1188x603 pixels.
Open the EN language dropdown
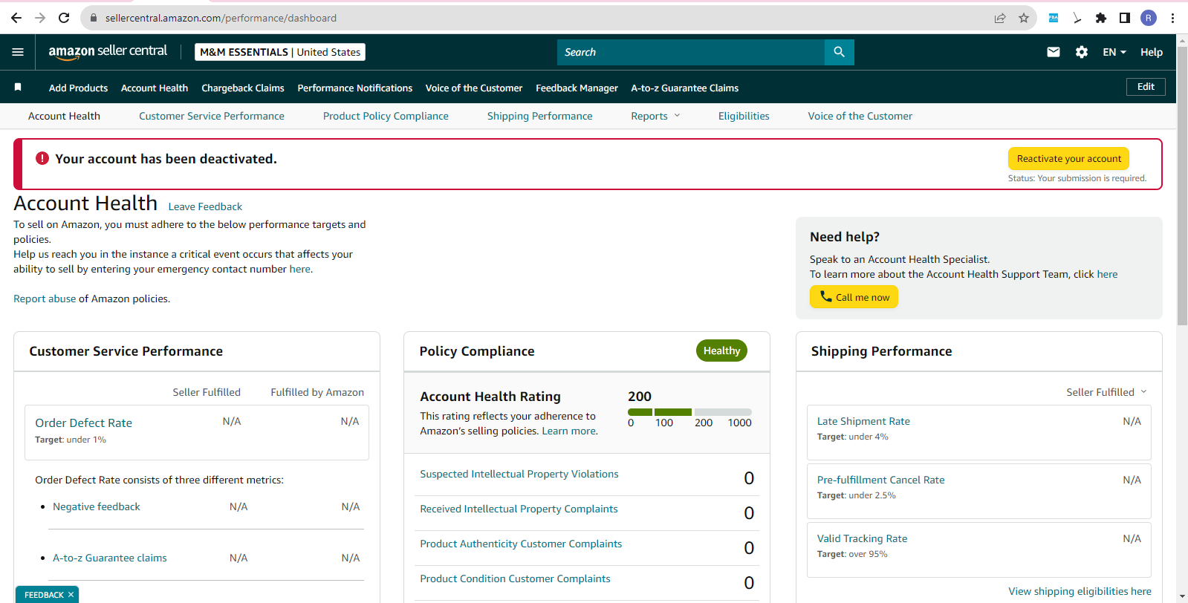coord(1114,52)
